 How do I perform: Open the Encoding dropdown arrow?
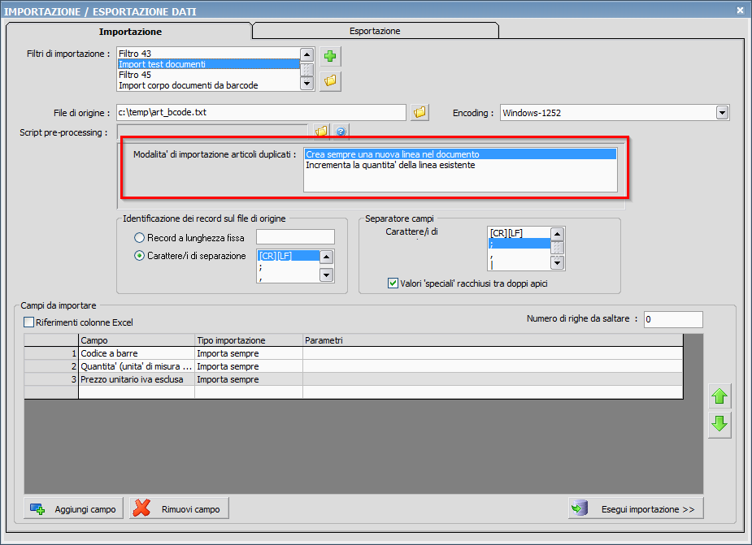[722, 113]
